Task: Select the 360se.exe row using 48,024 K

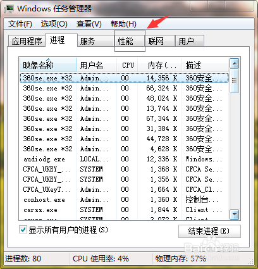Action: coord(124,98)
